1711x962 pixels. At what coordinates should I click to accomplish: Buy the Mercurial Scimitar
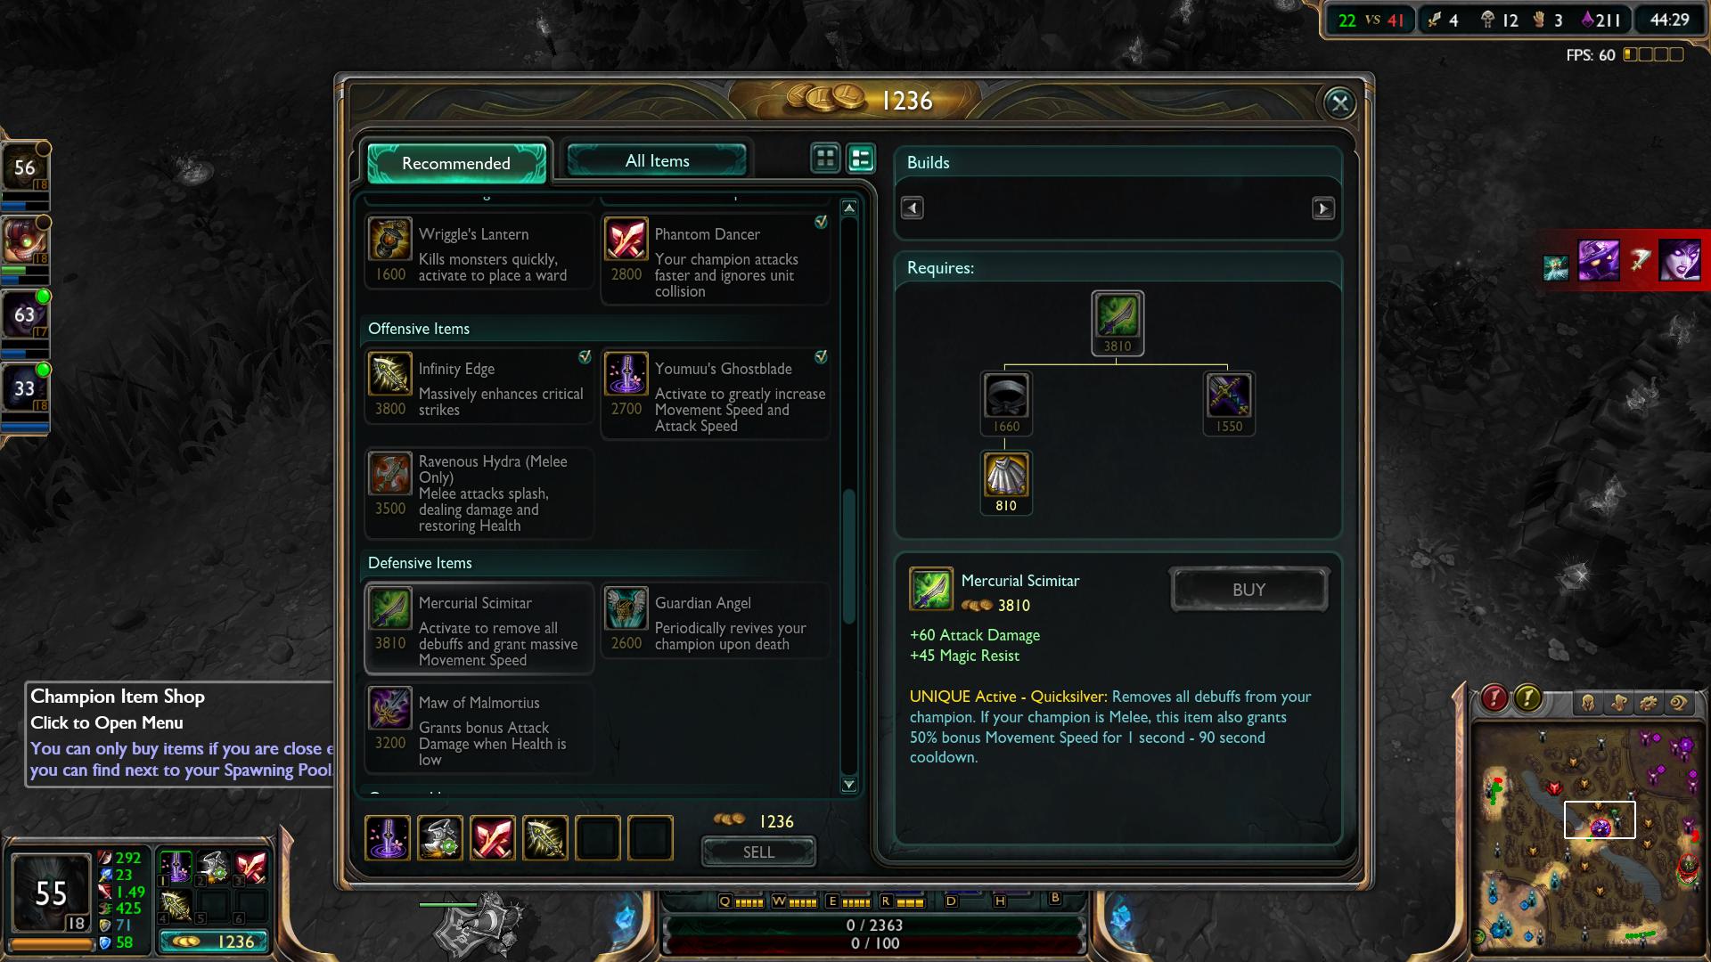(x=1248, y=590)
